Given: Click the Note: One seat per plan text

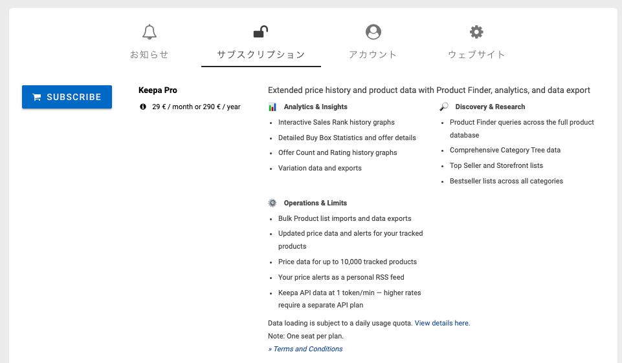Looking at the screenshot, I should pyautogui.click(x=306, y=336).
